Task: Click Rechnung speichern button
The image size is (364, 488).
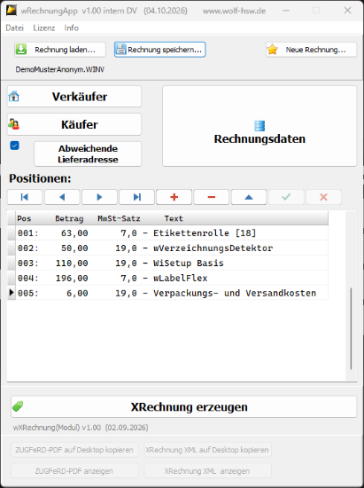Action: pos(160,50)
